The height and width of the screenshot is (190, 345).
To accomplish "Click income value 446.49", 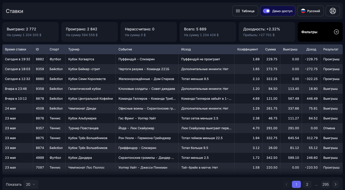I will coord(312,98).
